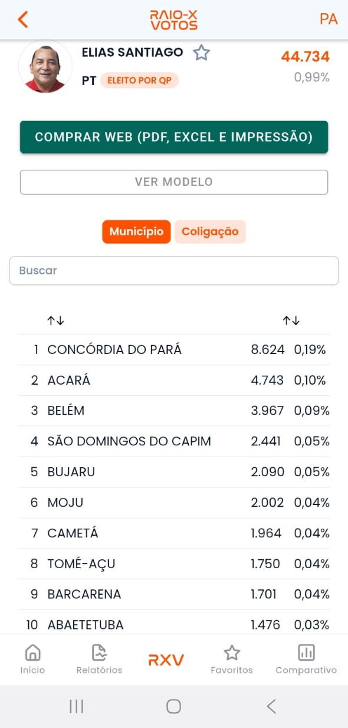
Task: Open the Comparativo chart icon
Action: tap(306, 652)
